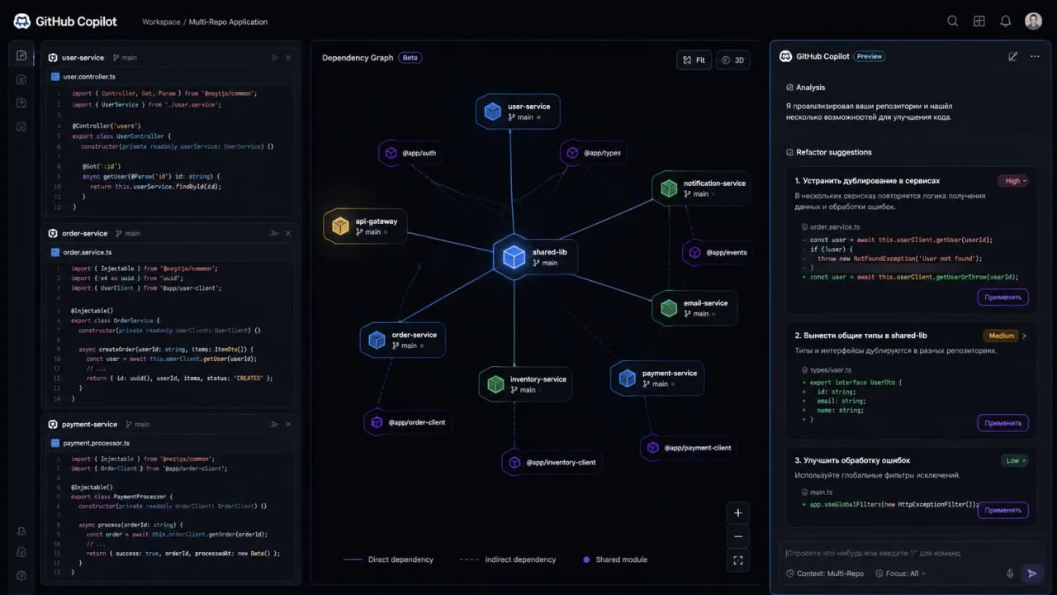The width and height of the screenshot is (1057, 595).
Task: Select the shared-lib graph node
Action: click(535, 257)
